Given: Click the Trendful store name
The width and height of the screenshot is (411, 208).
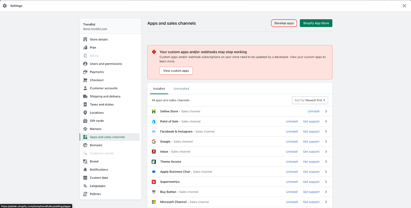Looking at the screenshot, I should click(89, 24).
